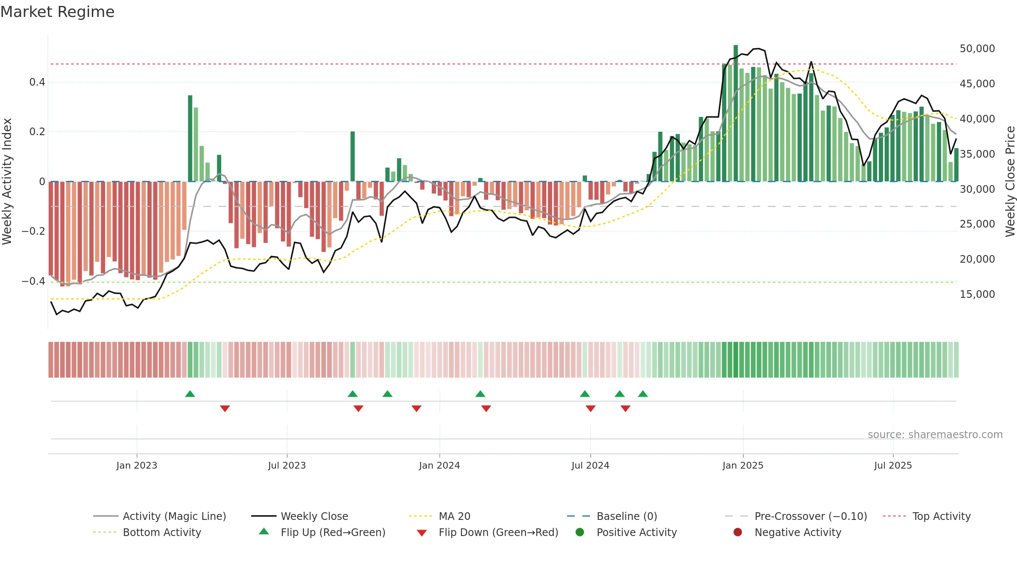This screenshot has height=572, width=1017.
Task: Click the isolated tall green bar reaching 0.2 in 2023
Action: [x=353, y=156]
